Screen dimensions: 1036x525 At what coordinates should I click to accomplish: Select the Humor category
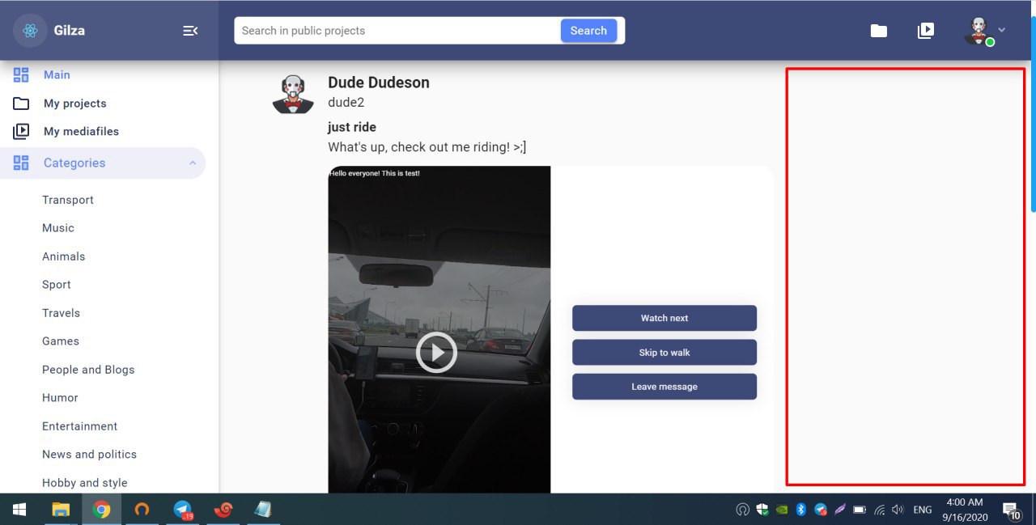(x=60, y=398)
